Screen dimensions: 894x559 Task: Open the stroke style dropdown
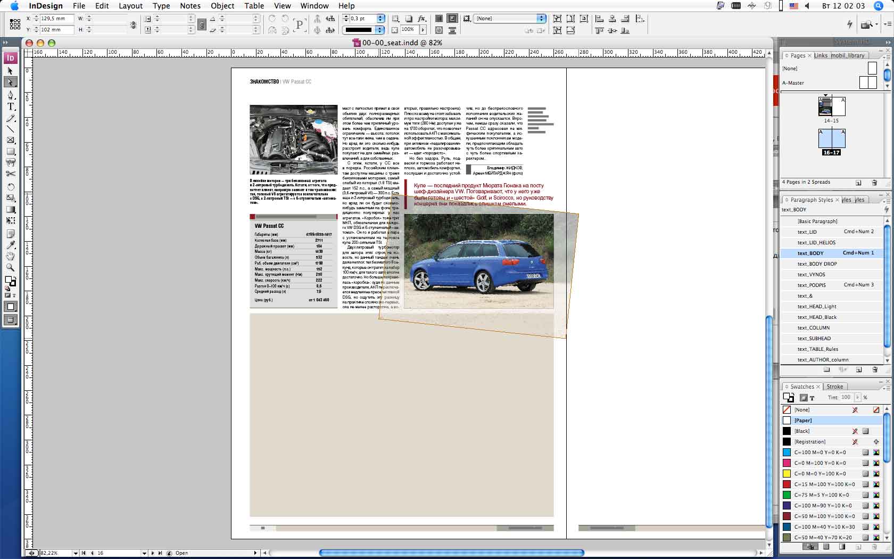tap(380, 30)
